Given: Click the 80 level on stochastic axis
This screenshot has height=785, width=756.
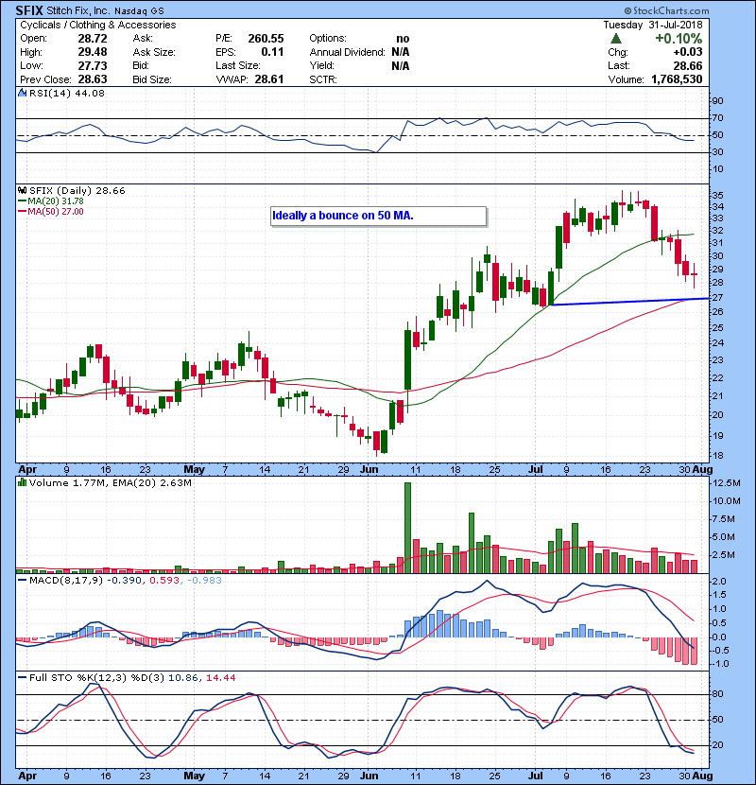Looking at the screenshot, I should [x=717, y=694].
